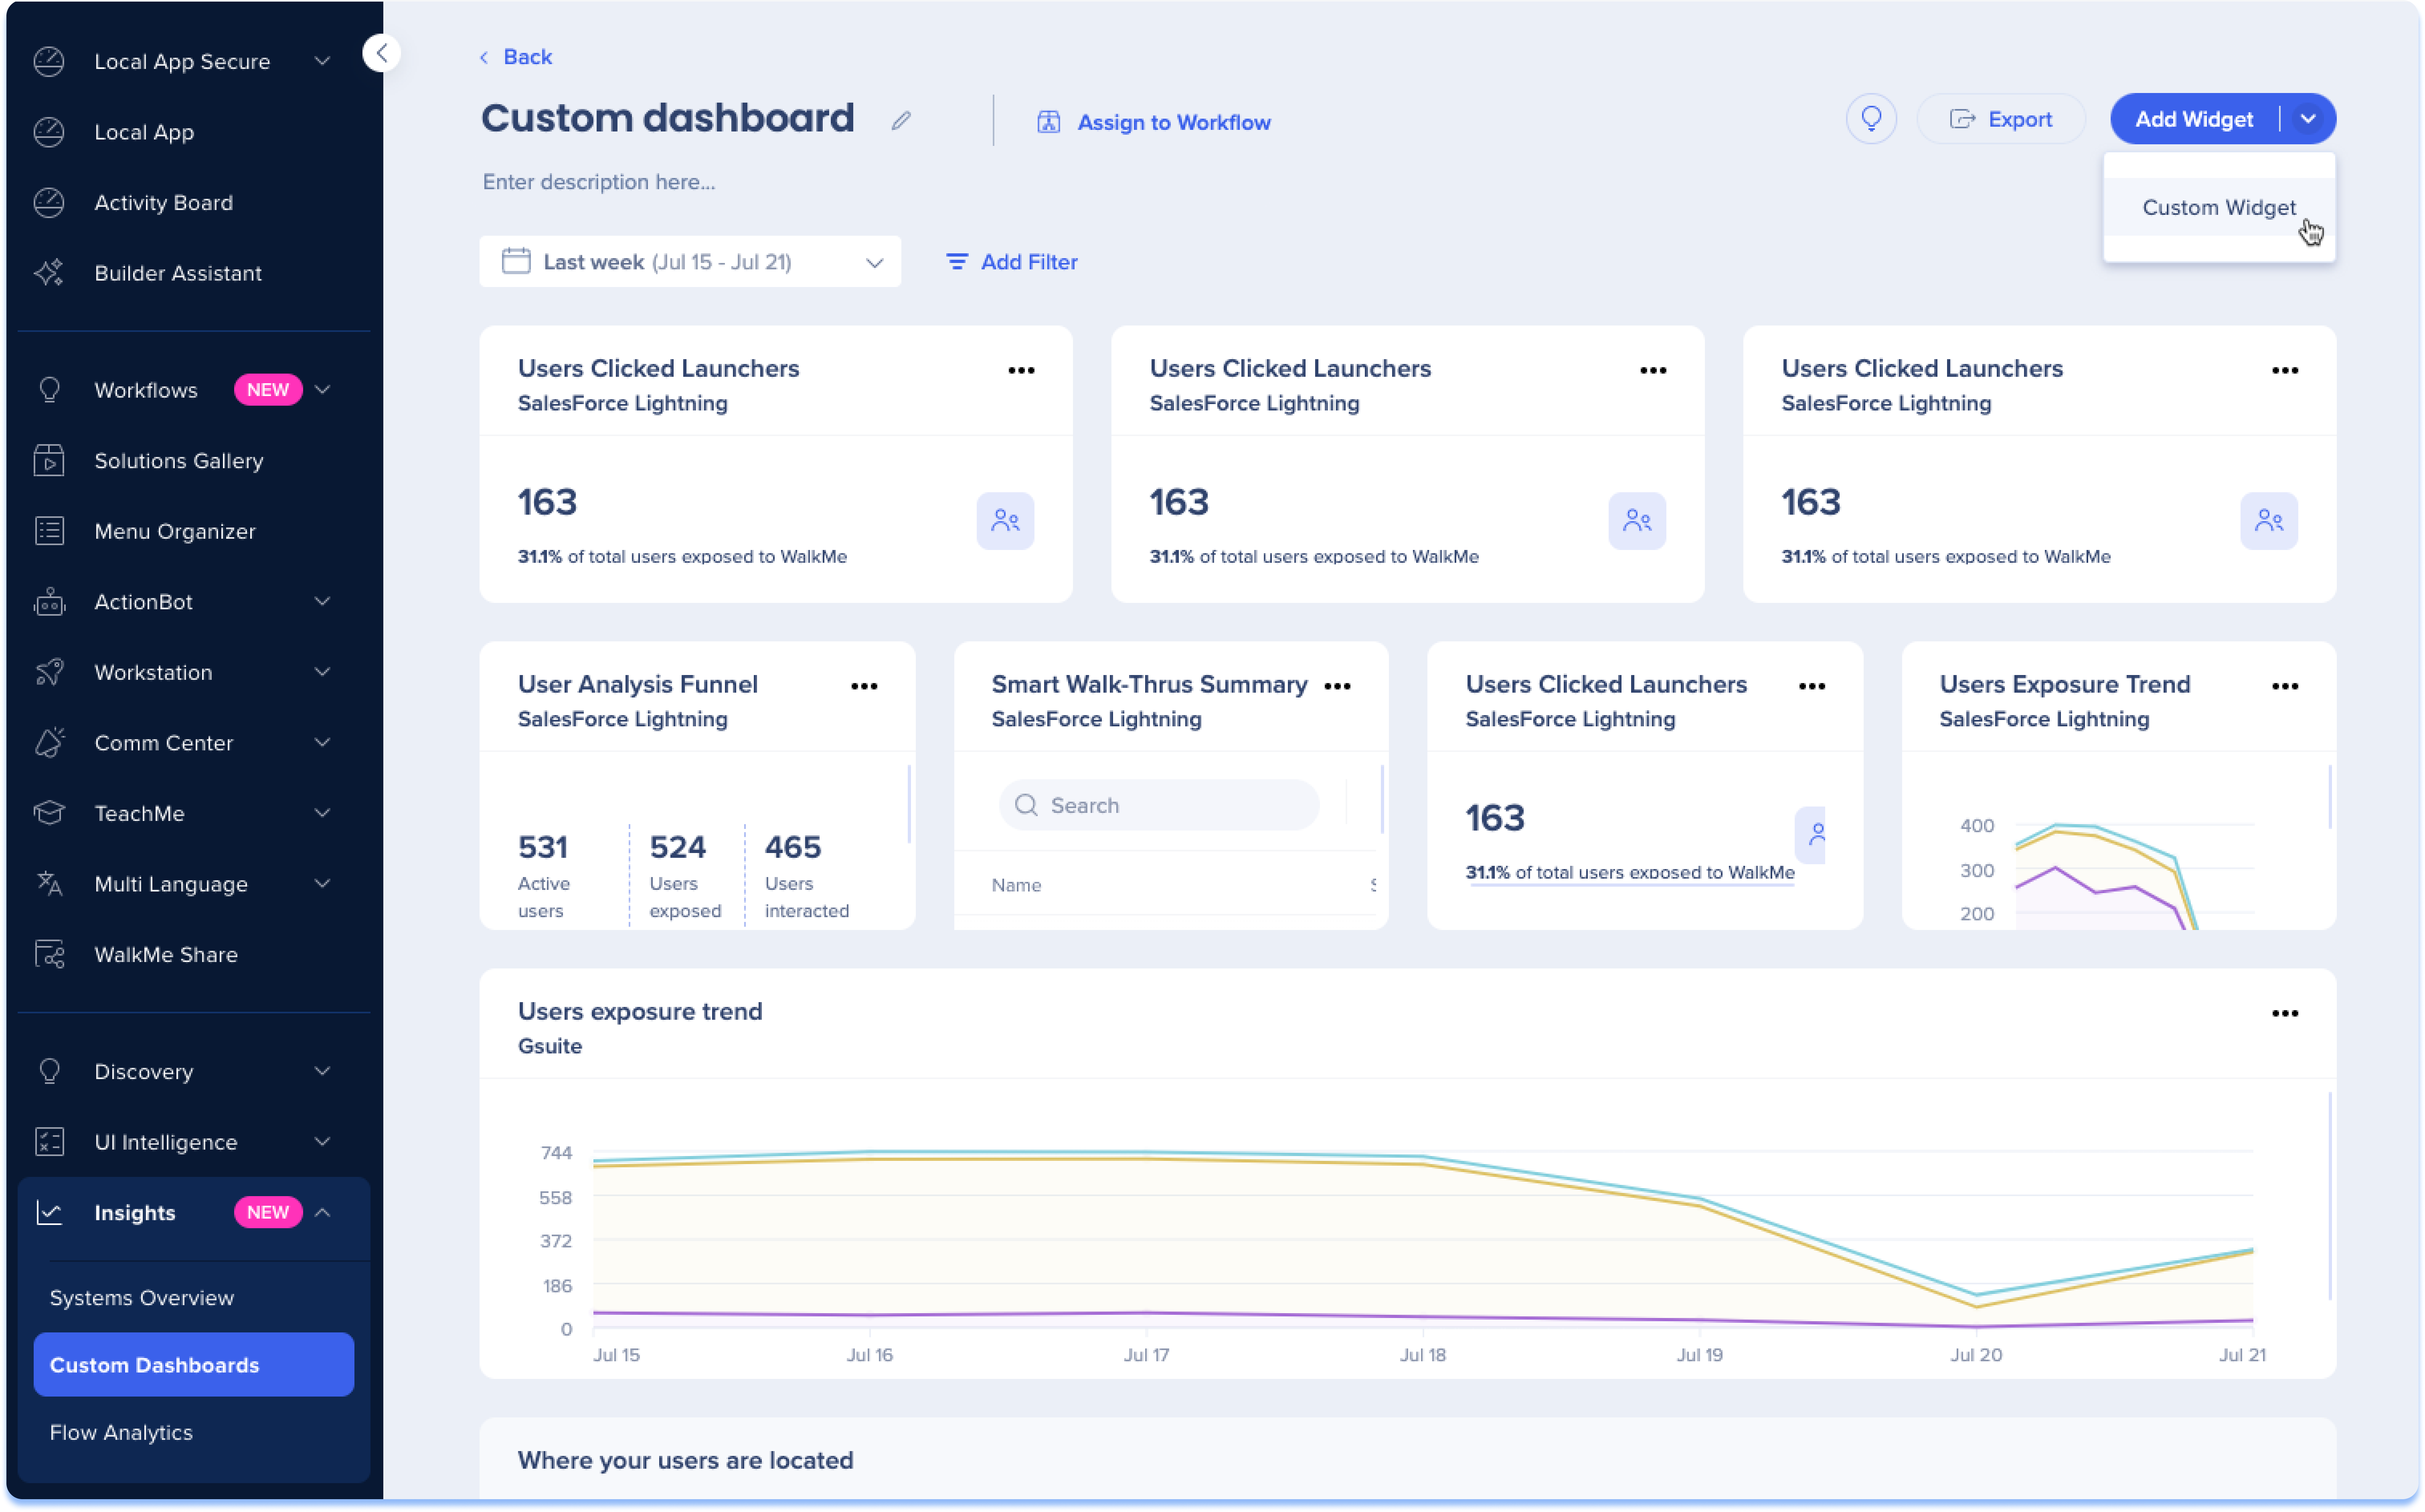Image resolution: width=2425 pixels, height=1512 pixels.
Task: Open the Builder Assistant from the sidebar
Action: (x=178, y=272)
